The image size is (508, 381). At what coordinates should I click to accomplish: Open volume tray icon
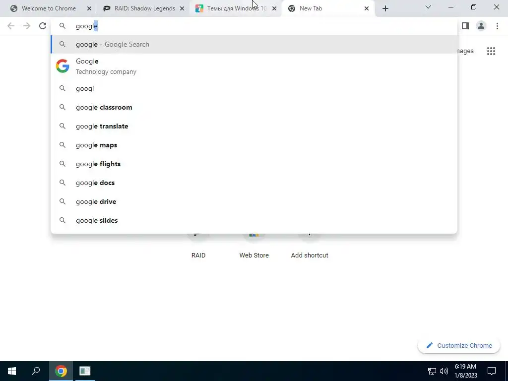click(444, 371)
